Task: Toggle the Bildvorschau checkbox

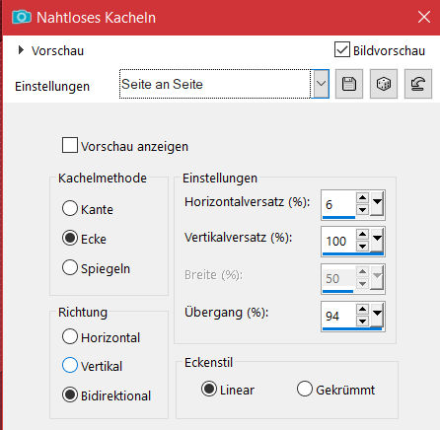Action: (x=342, y=49)
